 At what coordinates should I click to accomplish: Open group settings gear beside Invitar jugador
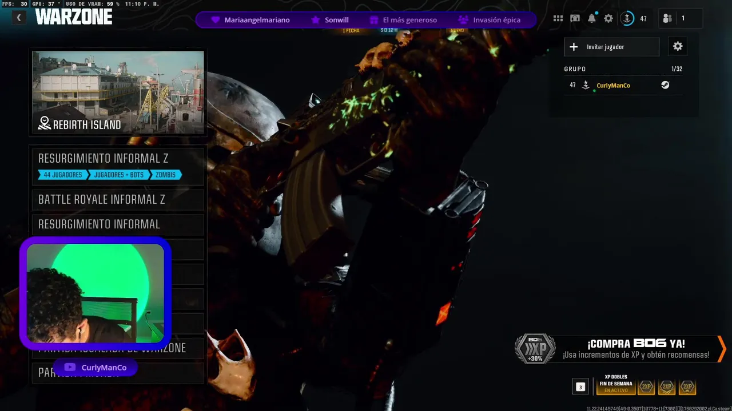pos(678,47)
